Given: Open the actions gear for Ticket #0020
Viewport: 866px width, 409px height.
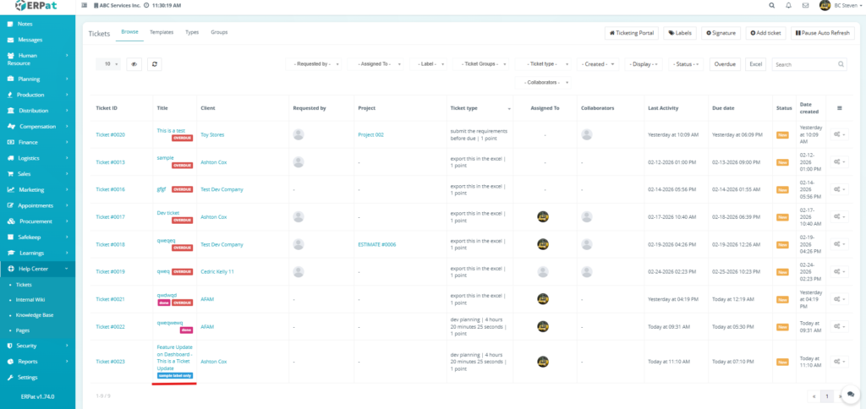Looking at the screenshot, I should coord(839,134).
